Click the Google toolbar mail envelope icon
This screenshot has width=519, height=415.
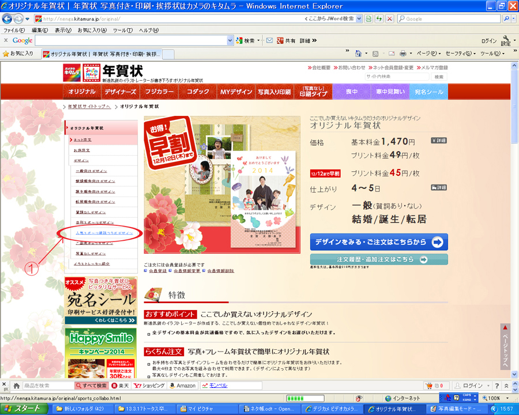(x=269, y=40)
